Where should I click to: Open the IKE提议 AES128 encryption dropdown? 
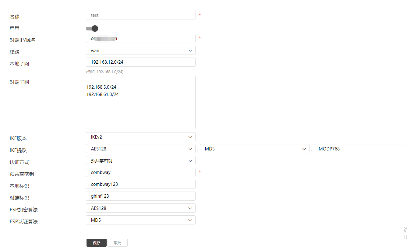pyautogui.click(x=140, y=149)
